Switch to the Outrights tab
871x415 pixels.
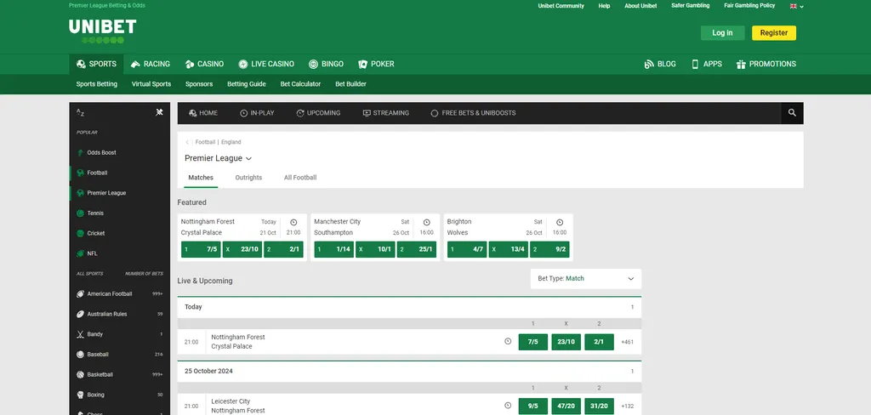pos(248,178)
